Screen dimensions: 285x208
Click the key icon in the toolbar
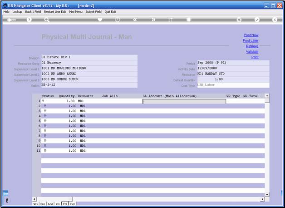click(11, 20)
